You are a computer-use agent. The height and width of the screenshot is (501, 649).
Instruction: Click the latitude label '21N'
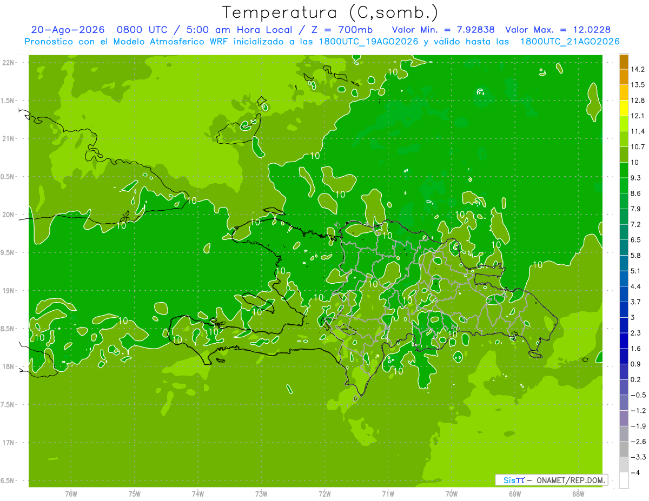pos(9,139)
